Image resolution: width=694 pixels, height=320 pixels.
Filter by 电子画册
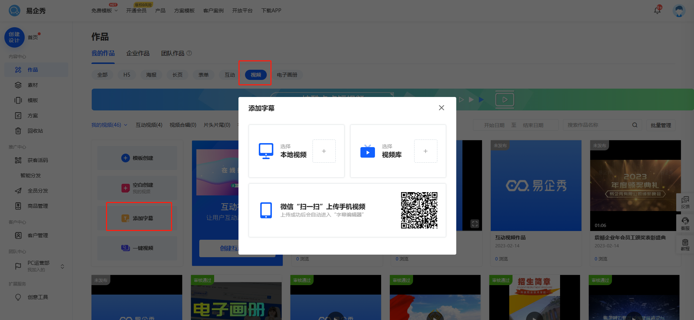(x=287, y=75)
